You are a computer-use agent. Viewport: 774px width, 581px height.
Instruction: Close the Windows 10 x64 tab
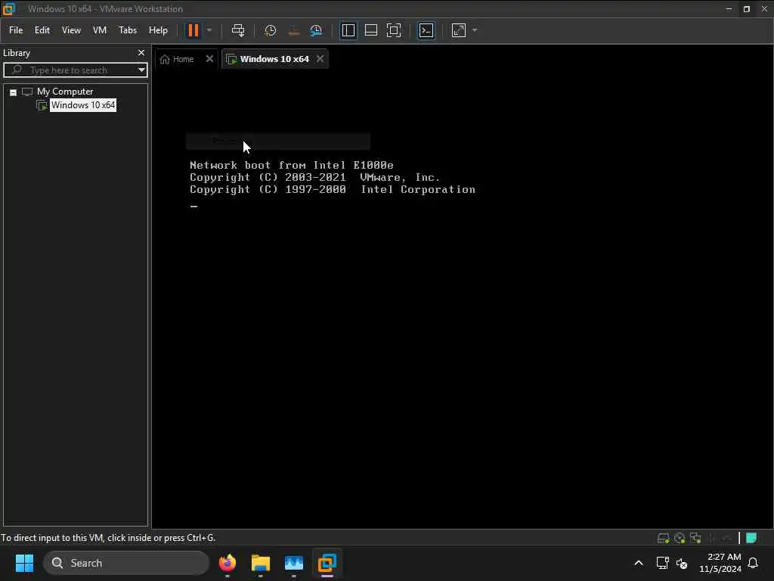point(320,59)
